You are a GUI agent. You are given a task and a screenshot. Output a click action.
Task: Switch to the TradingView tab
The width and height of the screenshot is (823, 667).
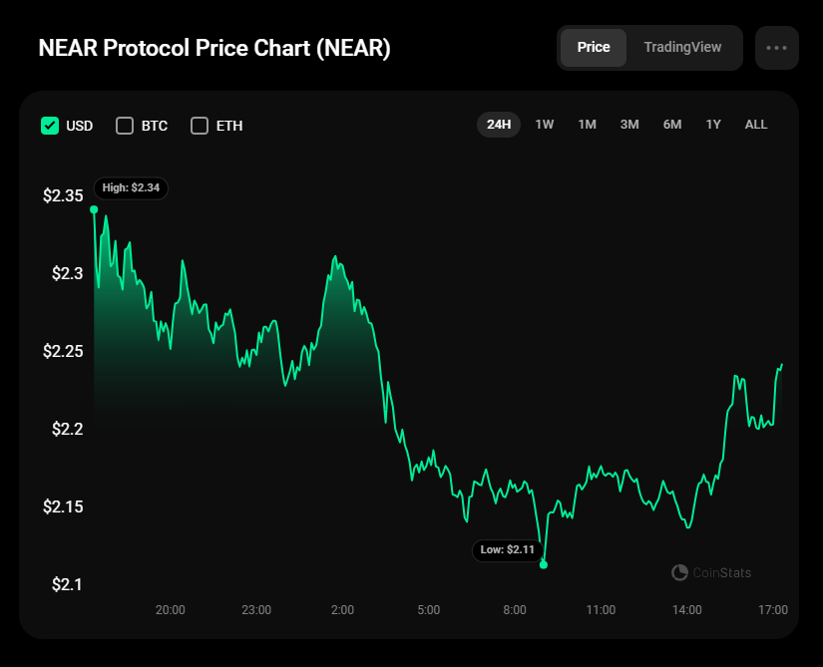click(x=682, y=48)
